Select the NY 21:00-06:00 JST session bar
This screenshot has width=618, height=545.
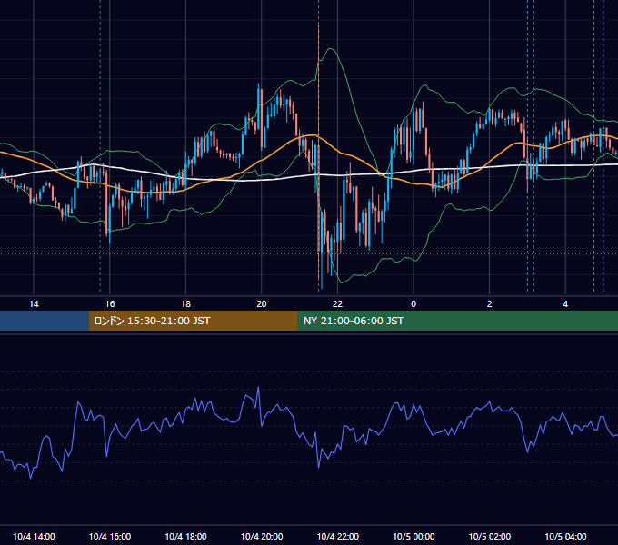pos(457,321)
